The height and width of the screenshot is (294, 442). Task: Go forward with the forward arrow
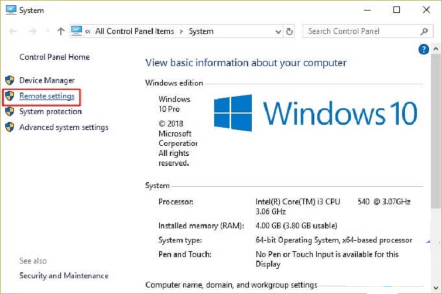coord(32,31)
